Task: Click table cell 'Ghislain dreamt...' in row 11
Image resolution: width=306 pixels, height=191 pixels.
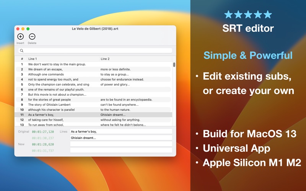Action: [113, 115]
